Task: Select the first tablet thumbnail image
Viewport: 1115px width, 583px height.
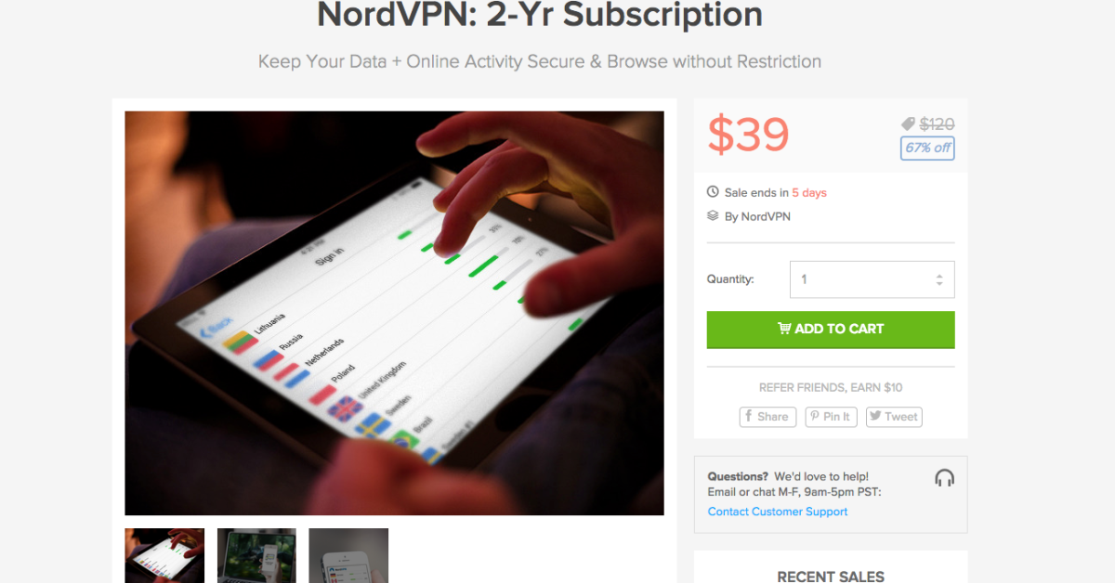Action: 164,555
